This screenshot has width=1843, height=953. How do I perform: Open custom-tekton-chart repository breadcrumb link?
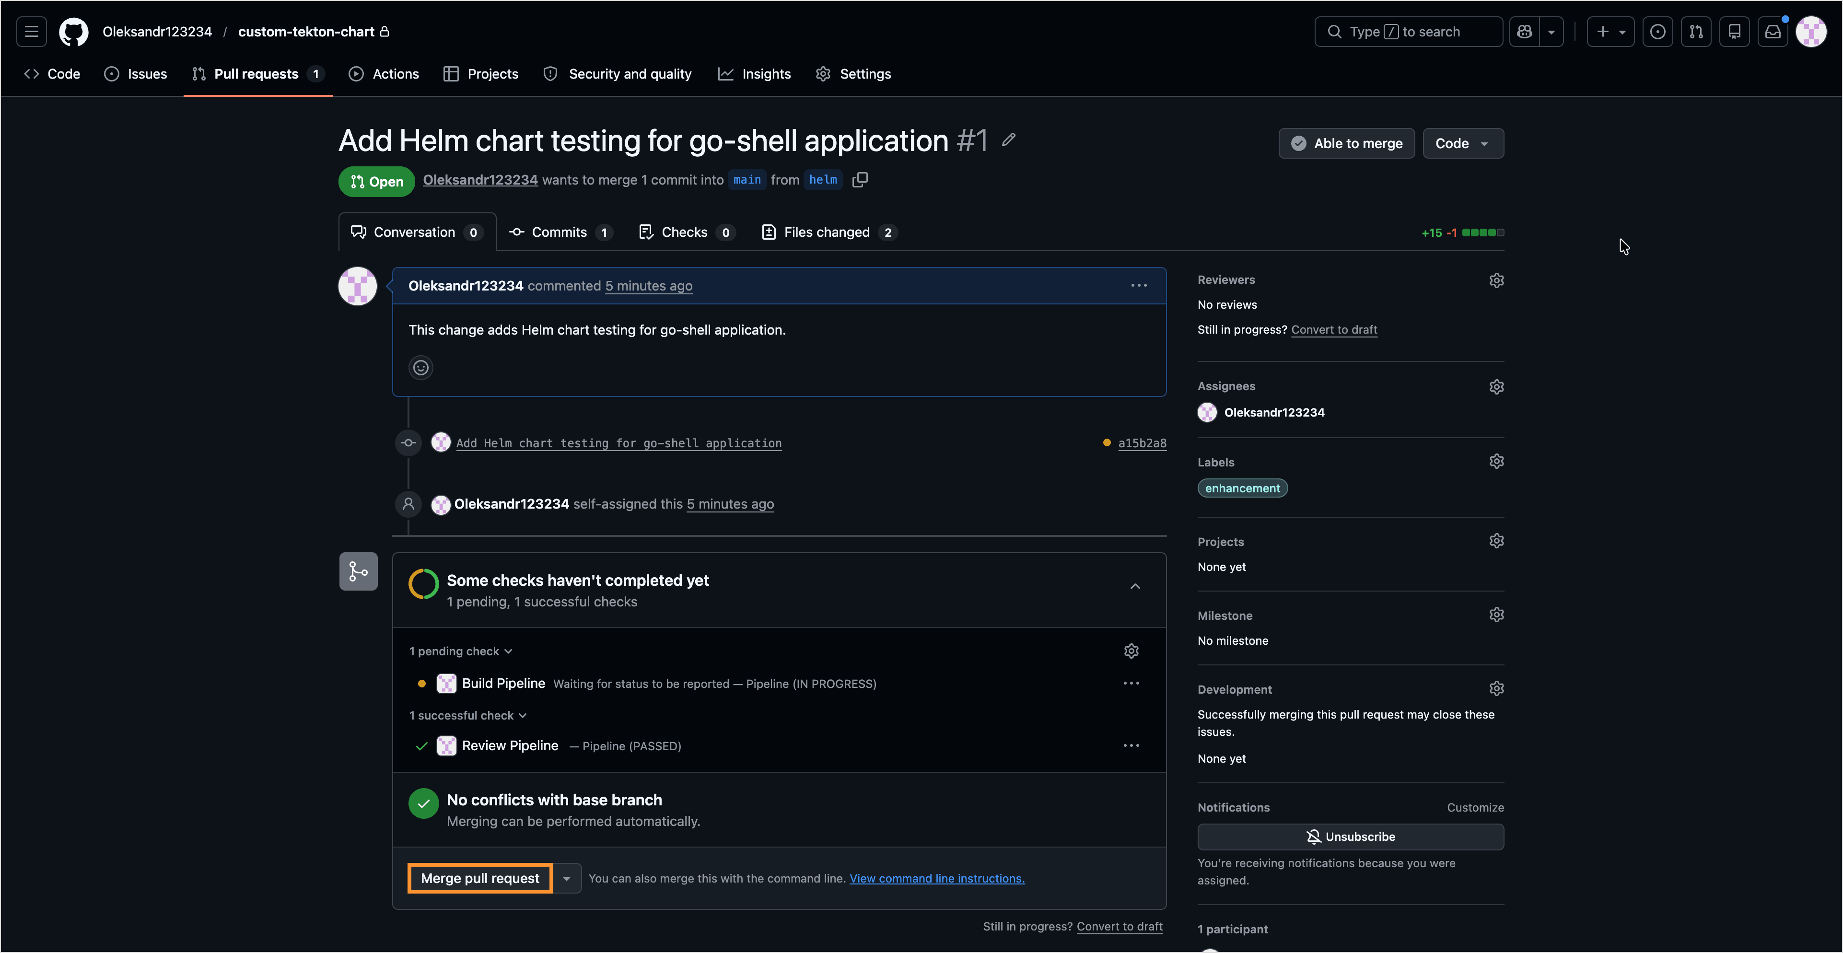[306, 32]
